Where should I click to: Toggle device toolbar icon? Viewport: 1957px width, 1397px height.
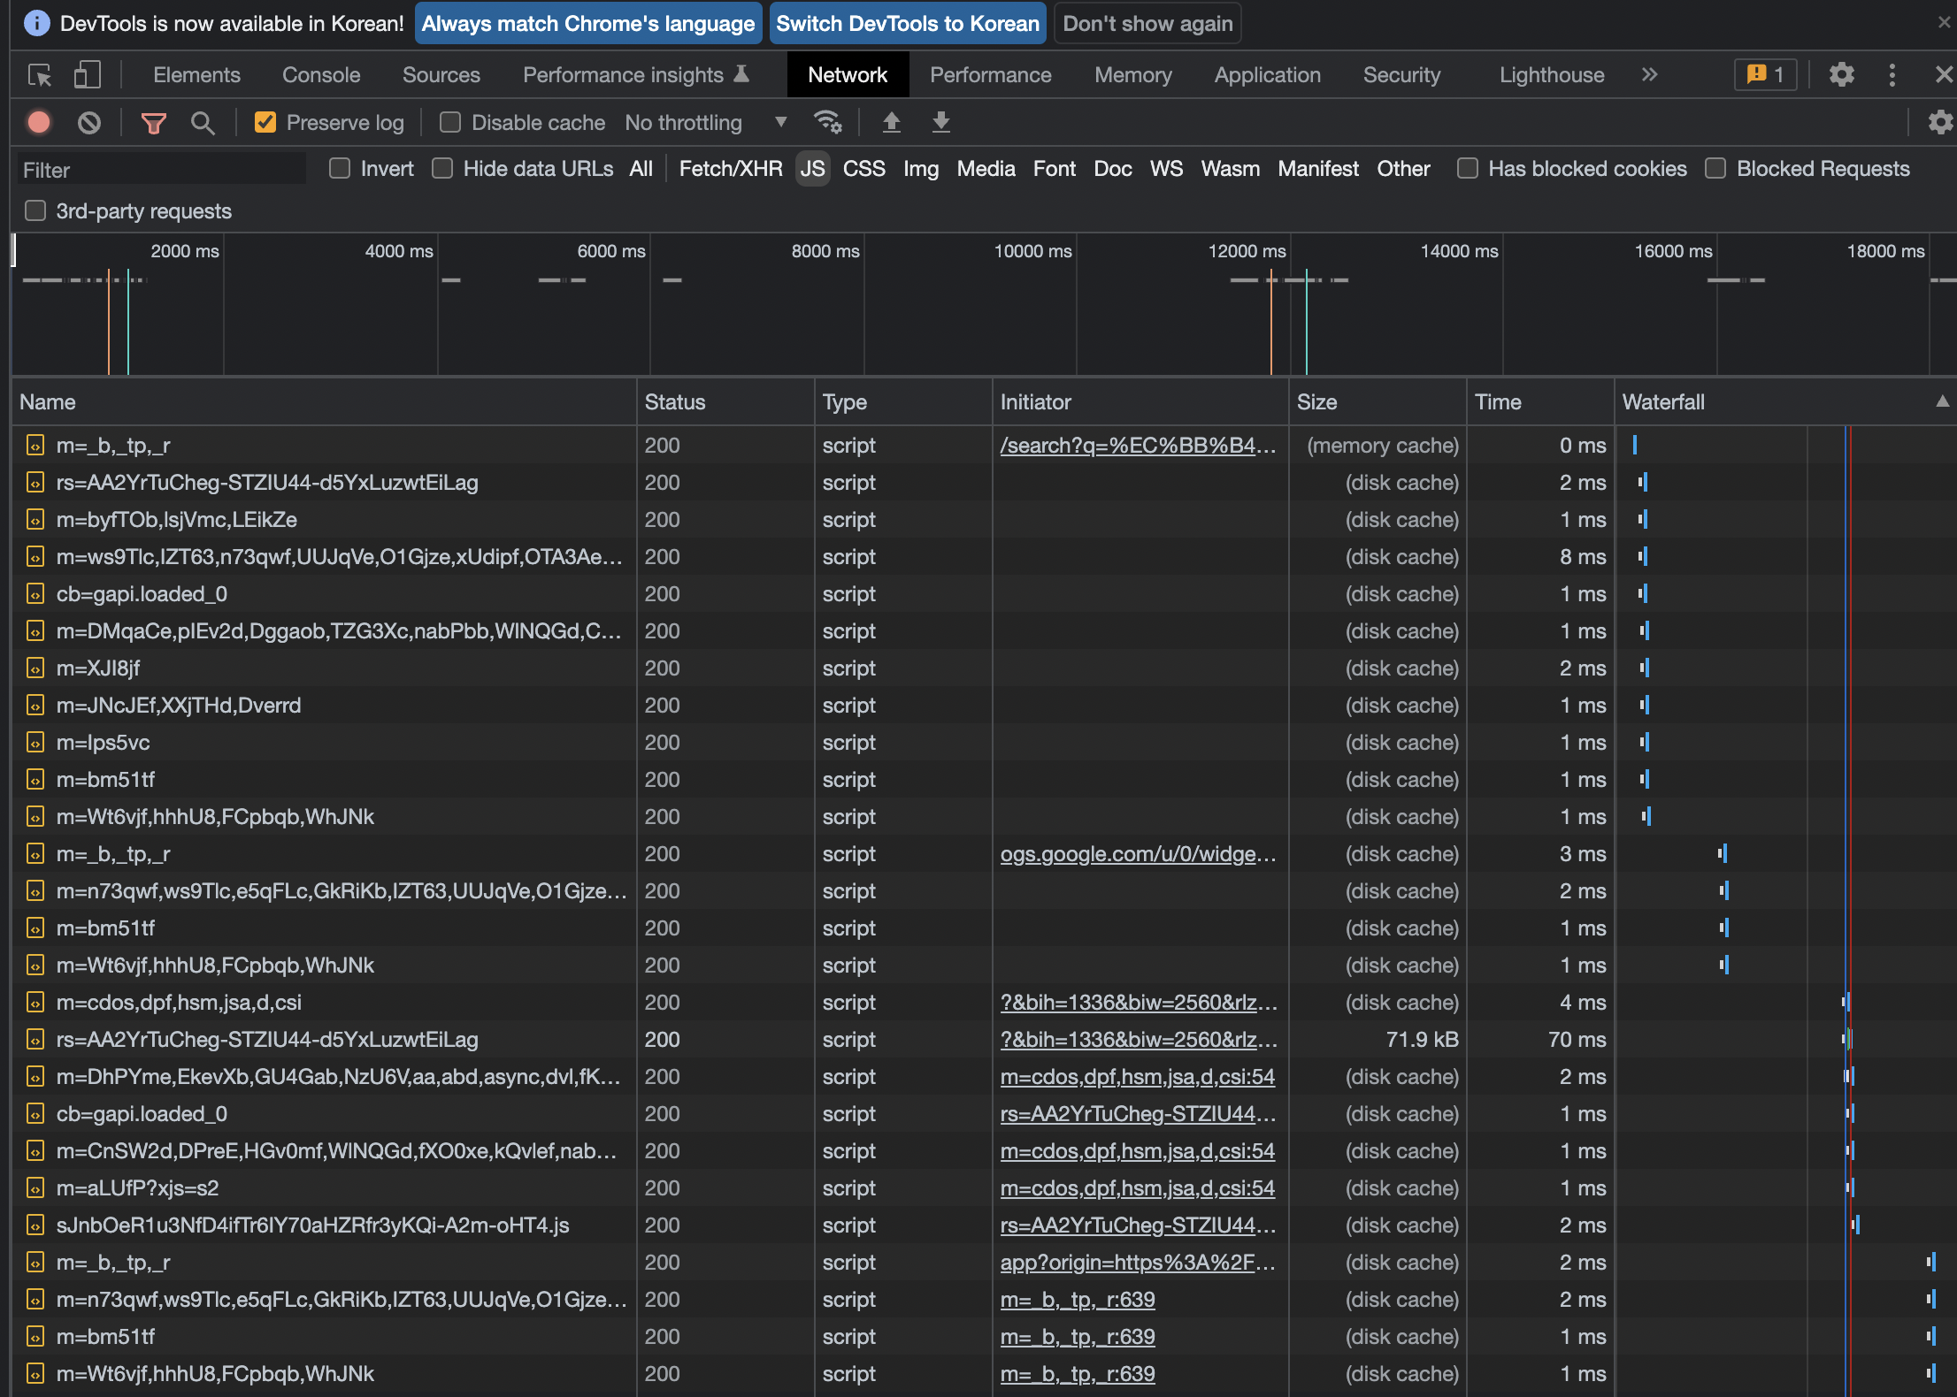[87, 75]
